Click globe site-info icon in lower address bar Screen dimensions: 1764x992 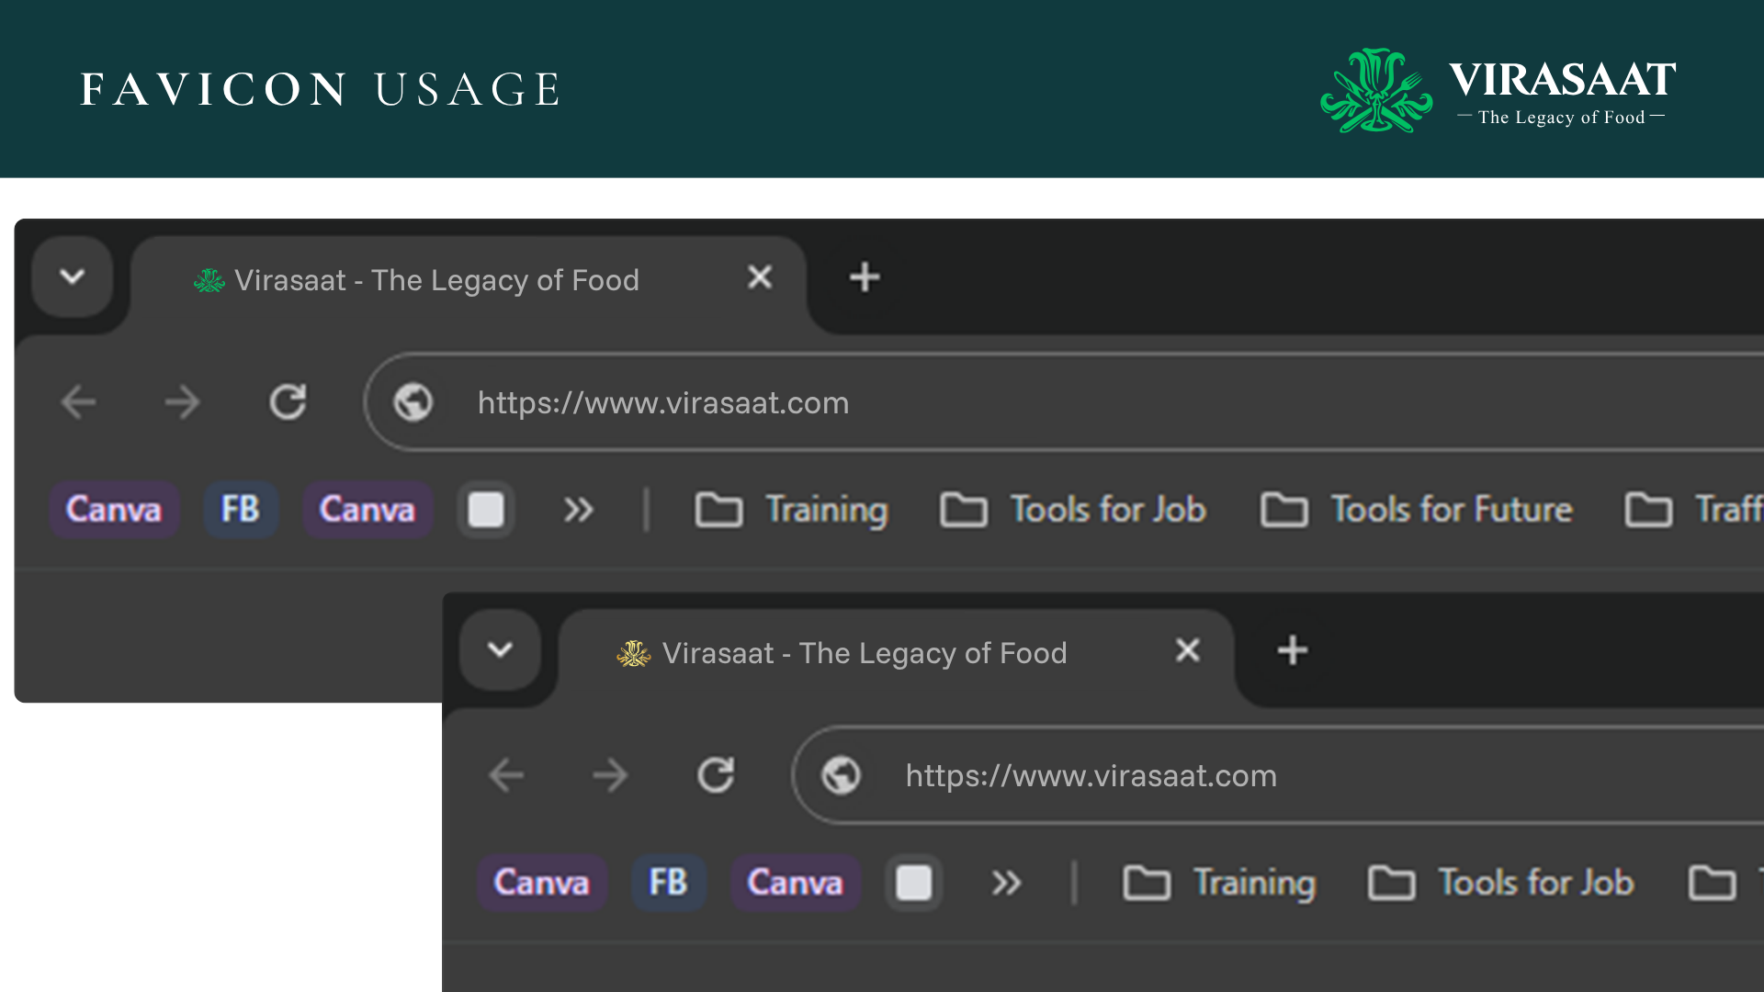tap(841, 775)
